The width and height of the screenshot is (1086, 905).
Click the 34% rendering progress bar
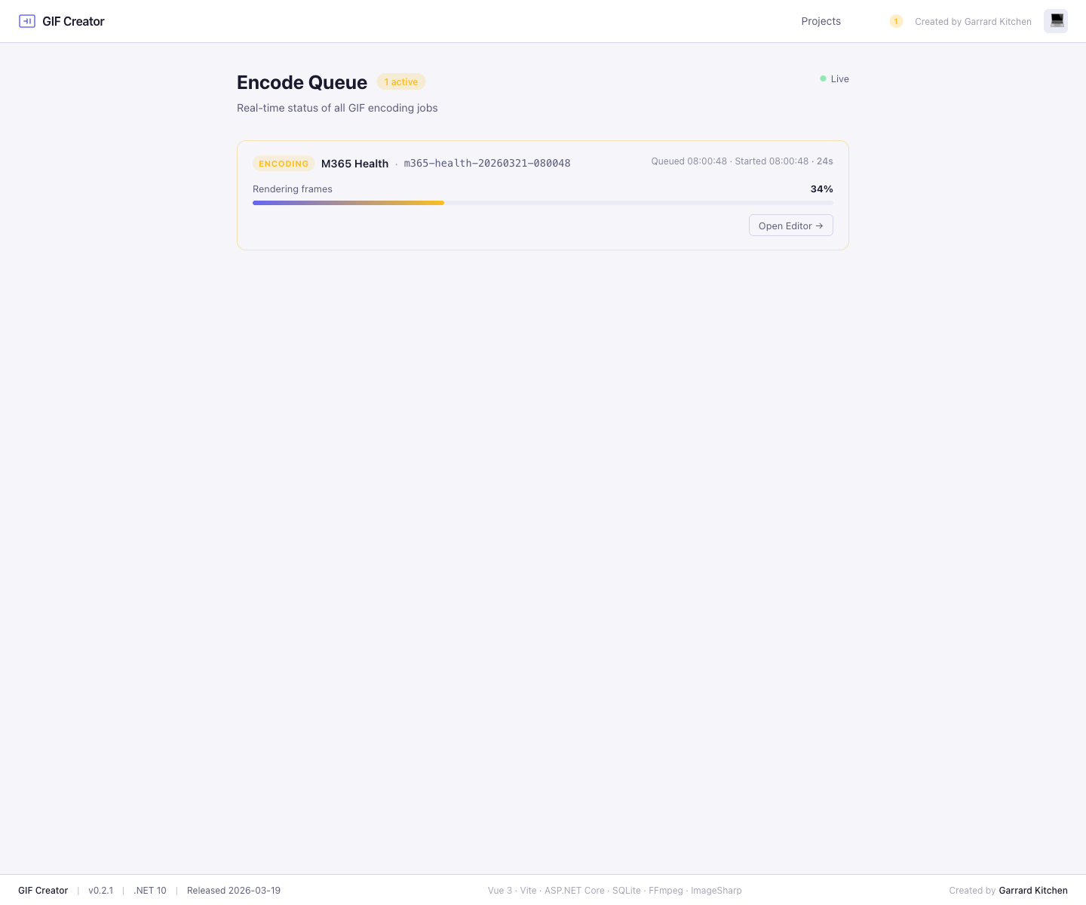coord(543,202)
